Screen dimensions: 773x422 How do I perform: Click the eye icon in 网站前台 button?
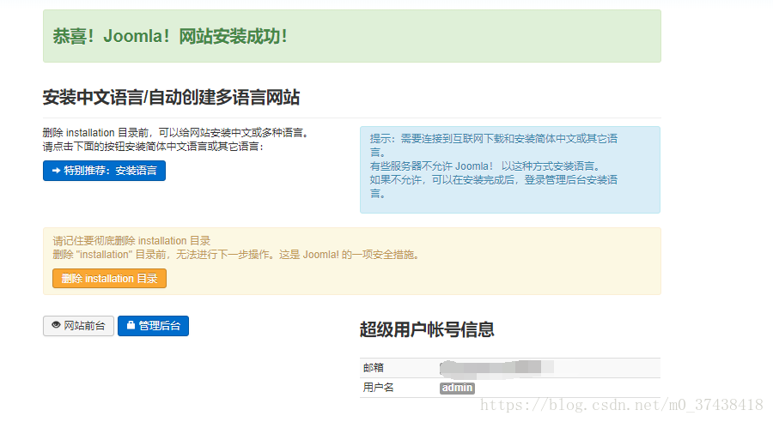(56, 325)
